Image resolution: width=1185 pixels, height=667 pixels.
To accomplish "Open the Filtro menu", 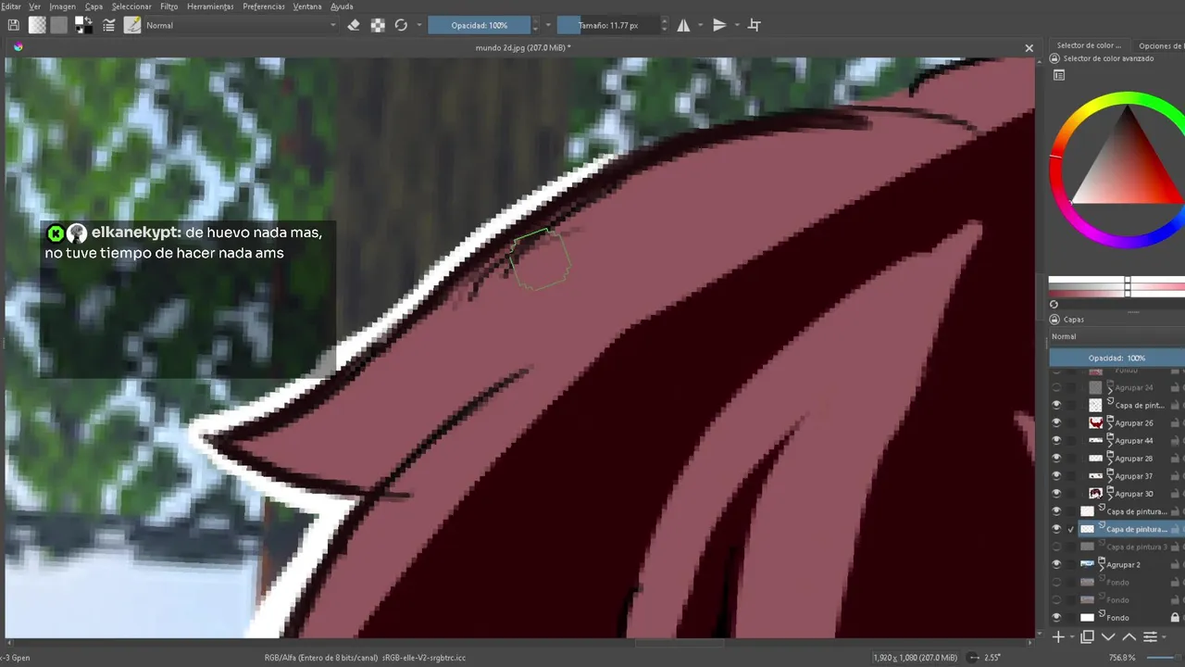I will [x=168, y=6].
